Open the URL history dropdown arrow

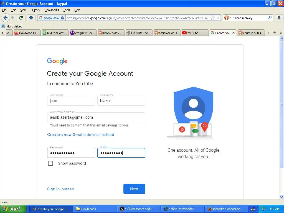218,18
